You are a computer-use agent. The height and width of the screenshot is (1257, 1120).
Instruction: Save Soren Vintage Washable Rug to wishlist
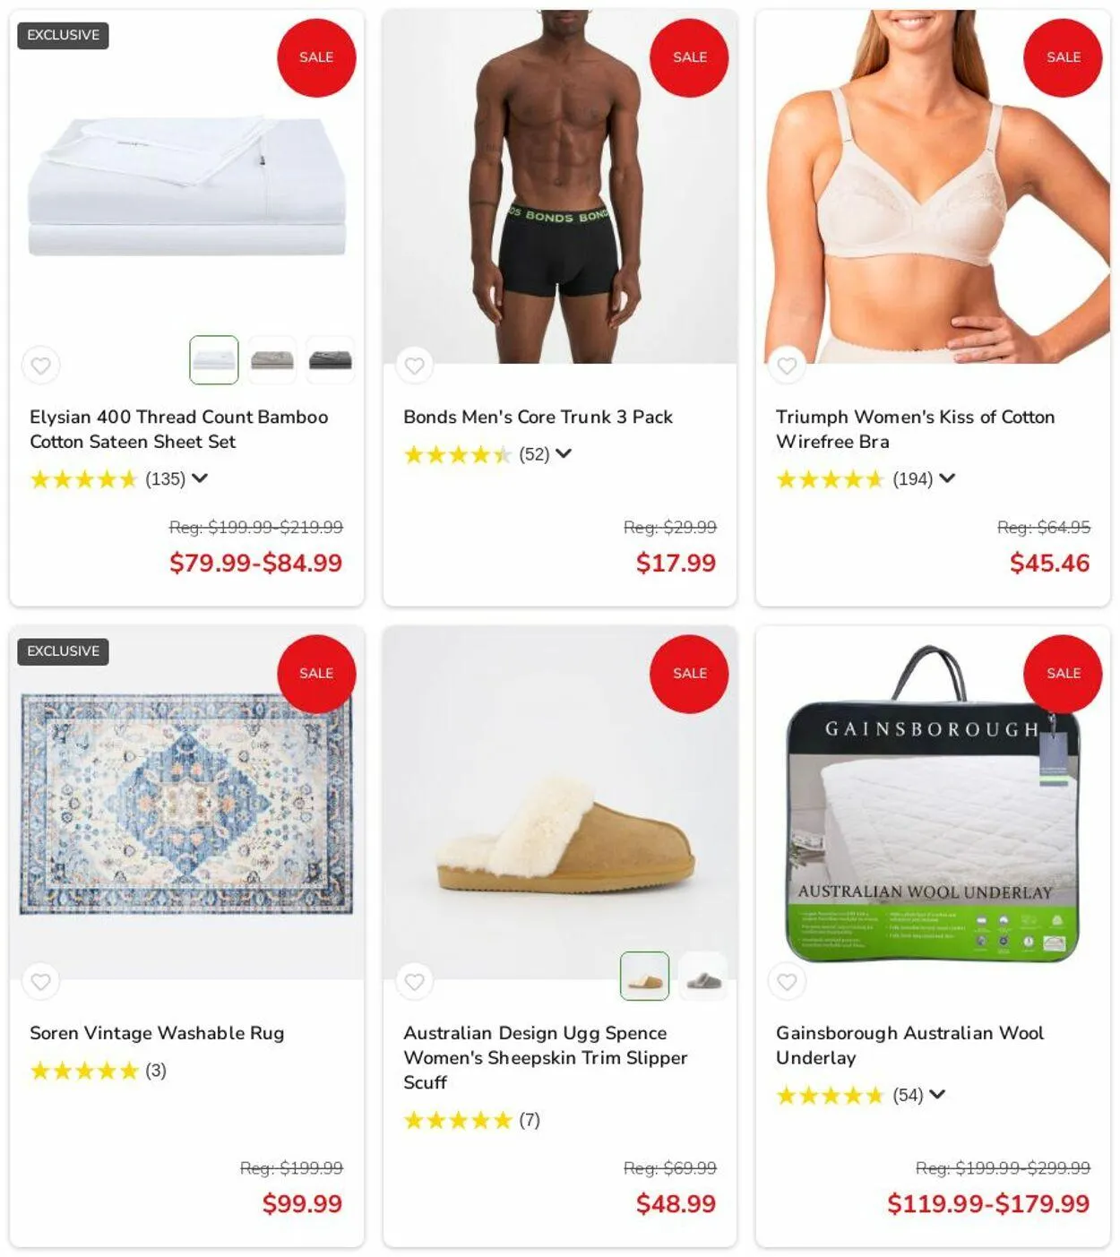(40, 982)
